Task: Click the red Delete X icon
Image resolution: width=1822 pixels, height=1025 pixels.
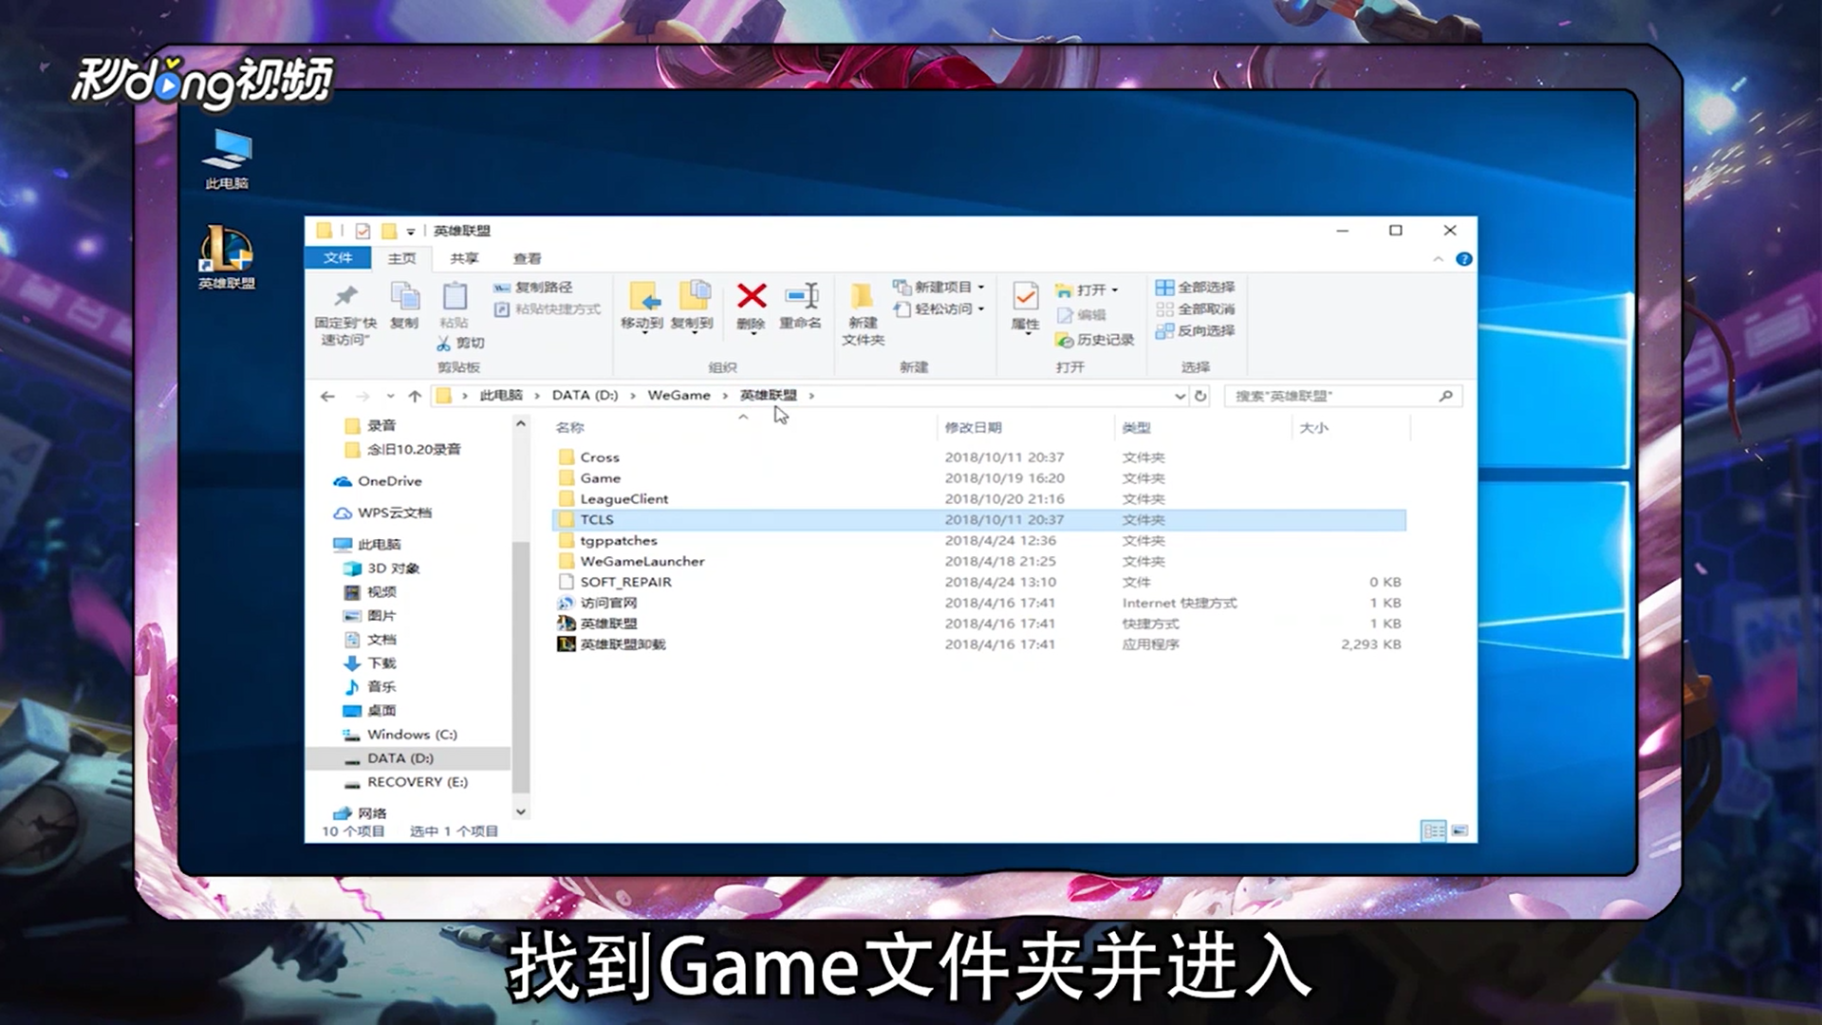Action: click(x=752, y=296)
